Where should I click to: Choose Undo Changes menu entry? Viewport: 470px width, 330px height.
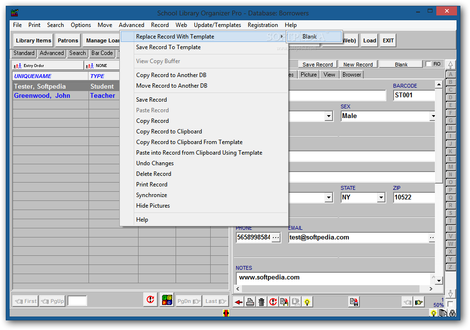click(204, 163)
